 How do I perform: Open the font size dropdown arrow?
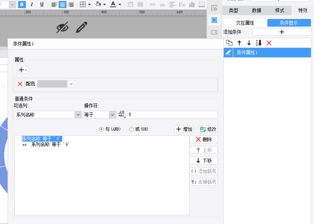13,5
